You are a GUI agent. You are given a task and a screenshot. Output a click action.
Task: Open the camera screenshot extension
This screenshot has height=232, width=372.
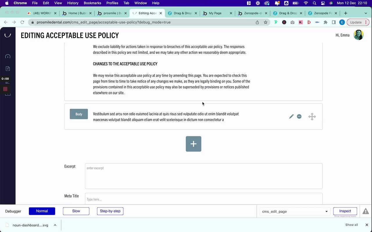pyautogui.click(x=292, y=22)
